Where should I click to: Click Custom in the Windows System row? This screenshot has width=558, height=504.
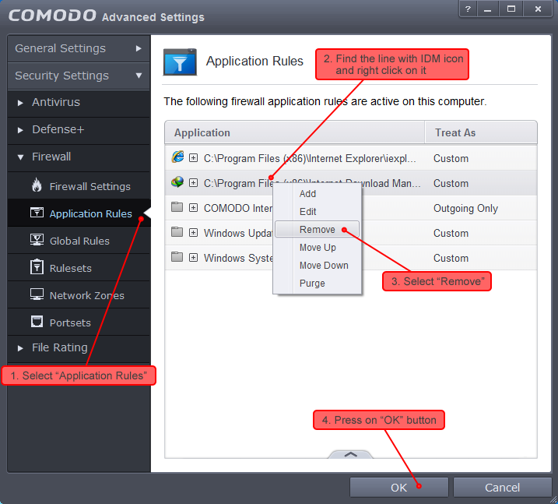point(451,259)
